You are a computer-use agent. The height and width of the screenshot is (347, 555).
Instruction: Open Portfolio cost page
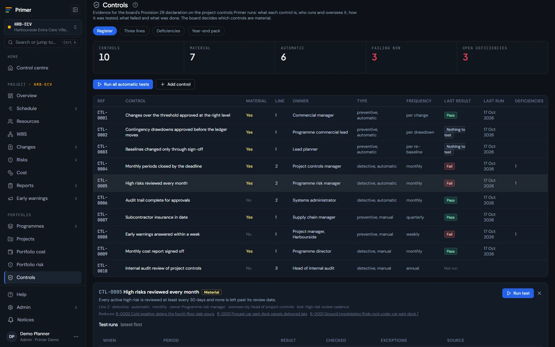click(x=43, y=252)
